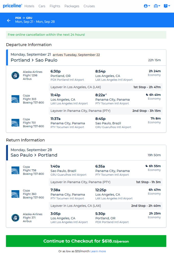The image size is (174, 261).
Task: Open the user account dropdown icon
Action: pyautogui.click(x=147, y=6)
